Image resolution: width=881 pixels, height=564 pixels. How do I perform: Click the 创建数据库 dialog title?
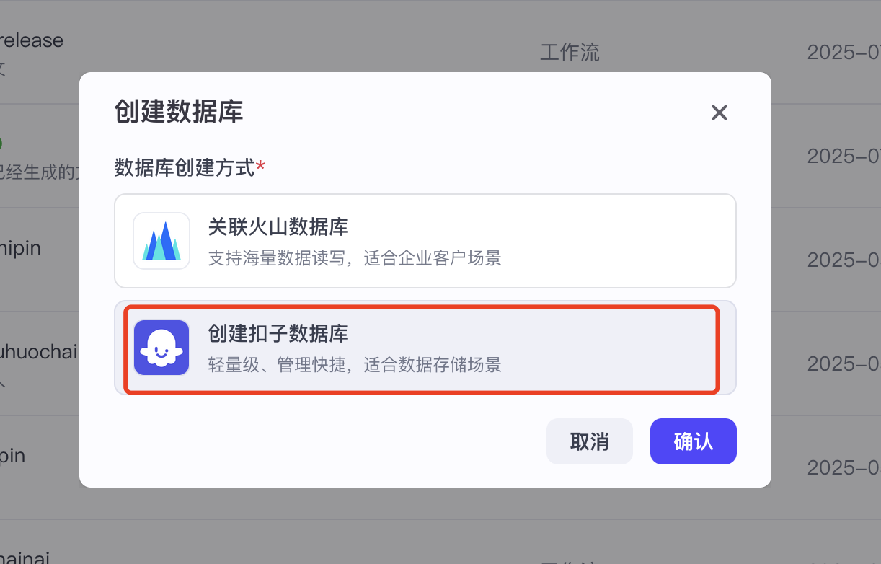[178, 113]
